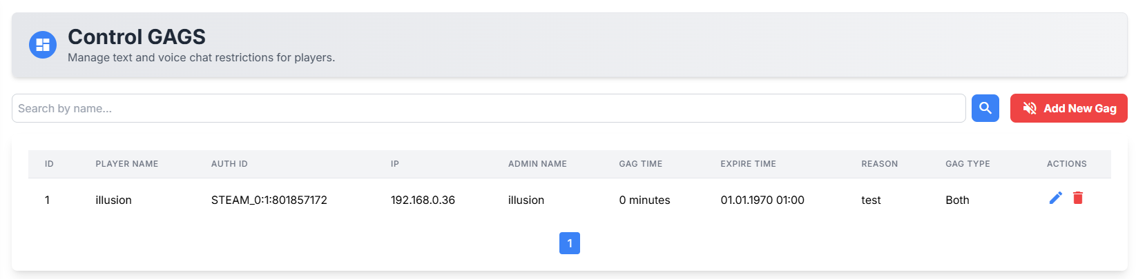Viewport: 1136px width, 279px height.
Task: Click the IP address 192.168.0.36
Action: 423,200
